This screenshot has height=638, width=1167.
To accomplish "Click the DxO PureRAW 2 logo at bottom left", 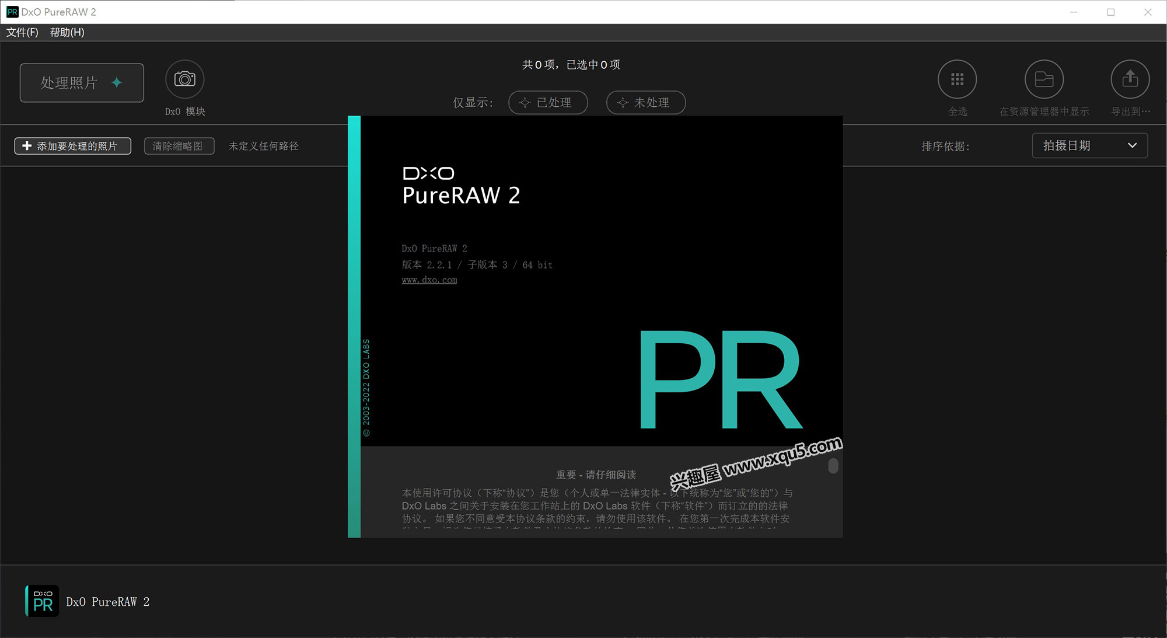I will pos(42,601).
